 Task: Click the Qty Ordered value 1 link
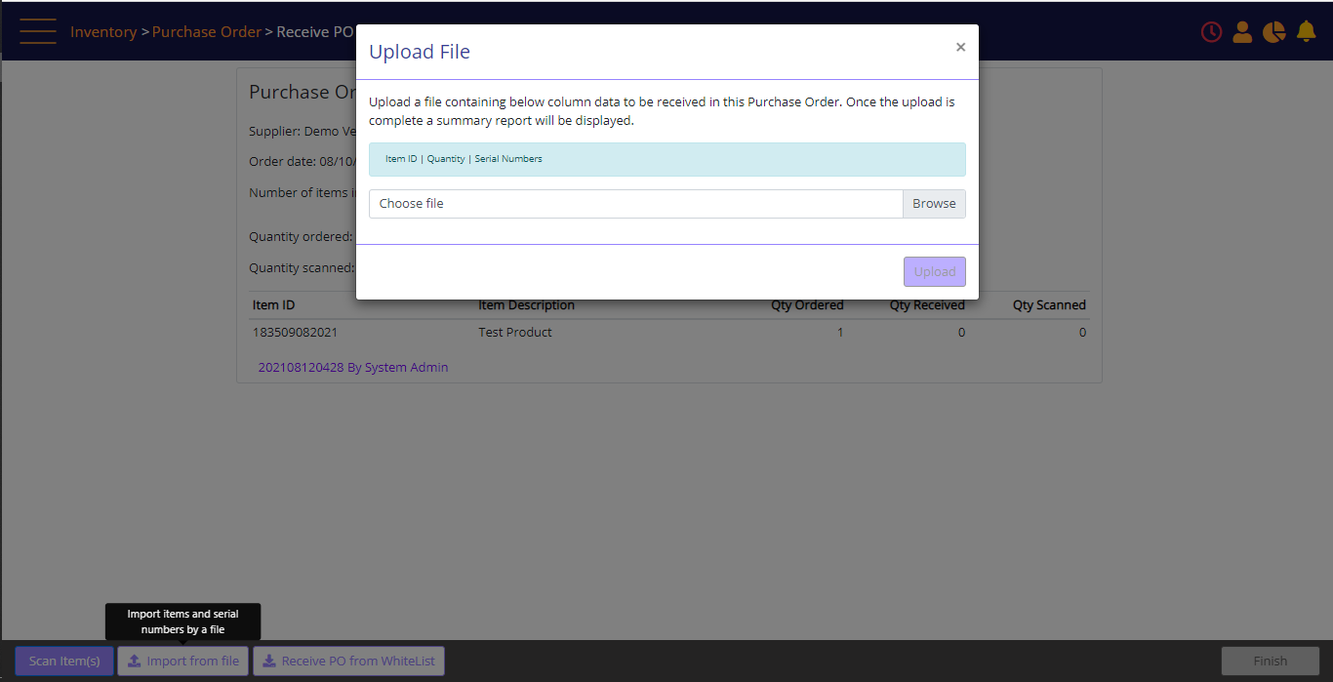tap(840, 333)
